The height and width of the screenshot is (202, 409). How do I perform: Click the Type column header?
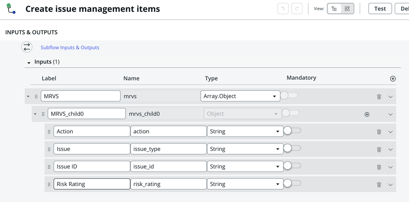211,79
